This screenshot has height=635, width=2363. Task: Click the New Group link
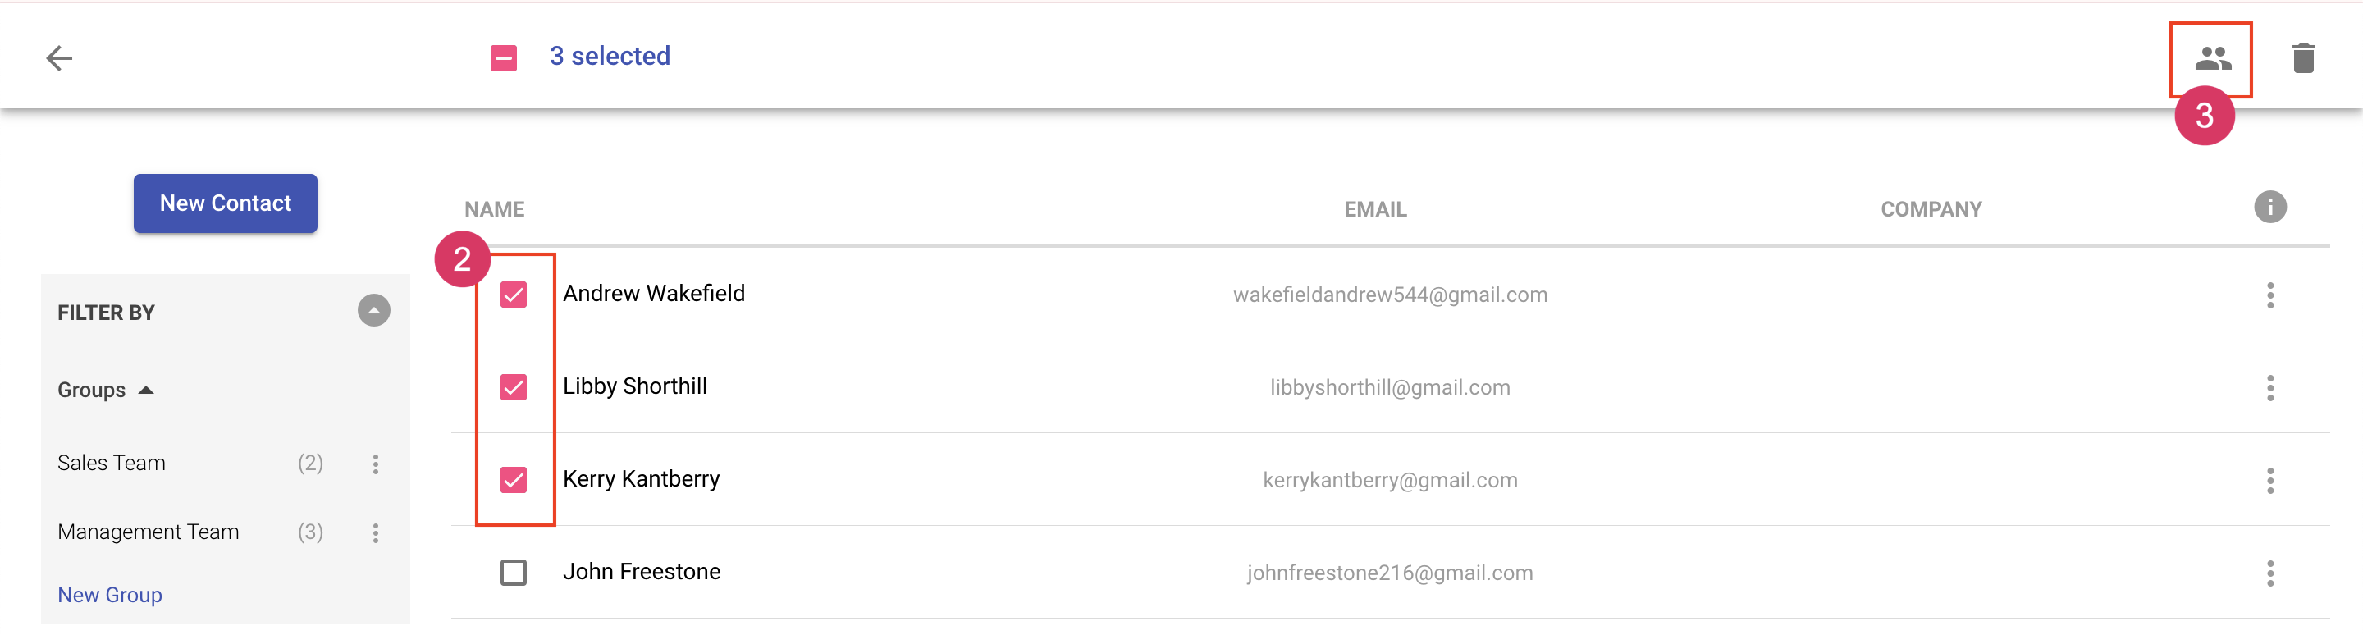[110, 595]
